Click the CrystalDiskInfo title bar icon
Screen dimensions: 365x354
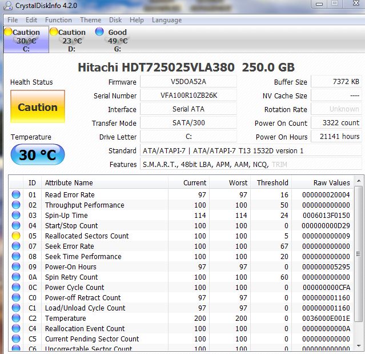coord(7,5)
